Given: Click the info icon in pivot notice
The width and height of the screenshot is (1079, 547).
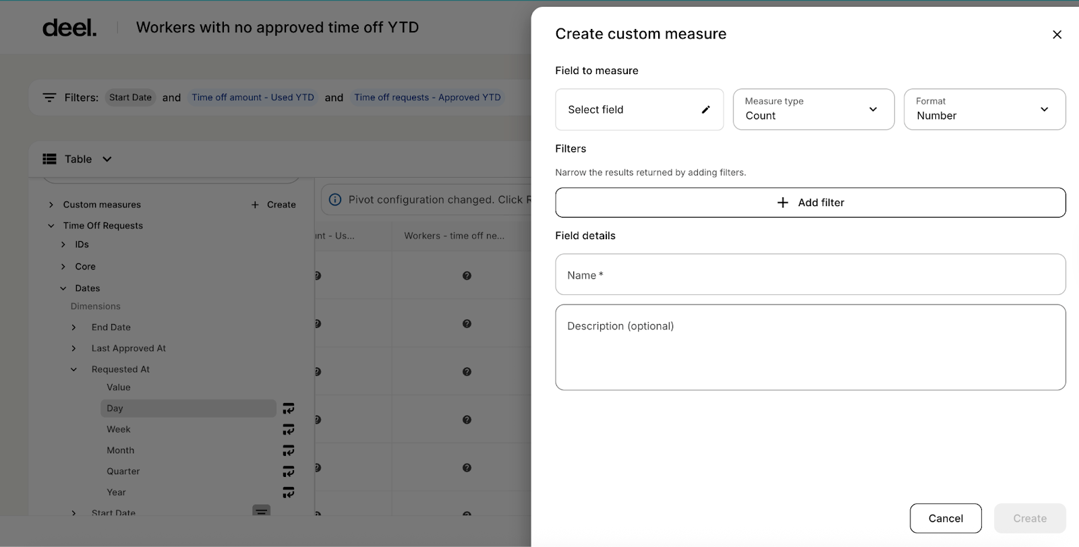Looking at the screenshot, I should (x=334, y=200).
